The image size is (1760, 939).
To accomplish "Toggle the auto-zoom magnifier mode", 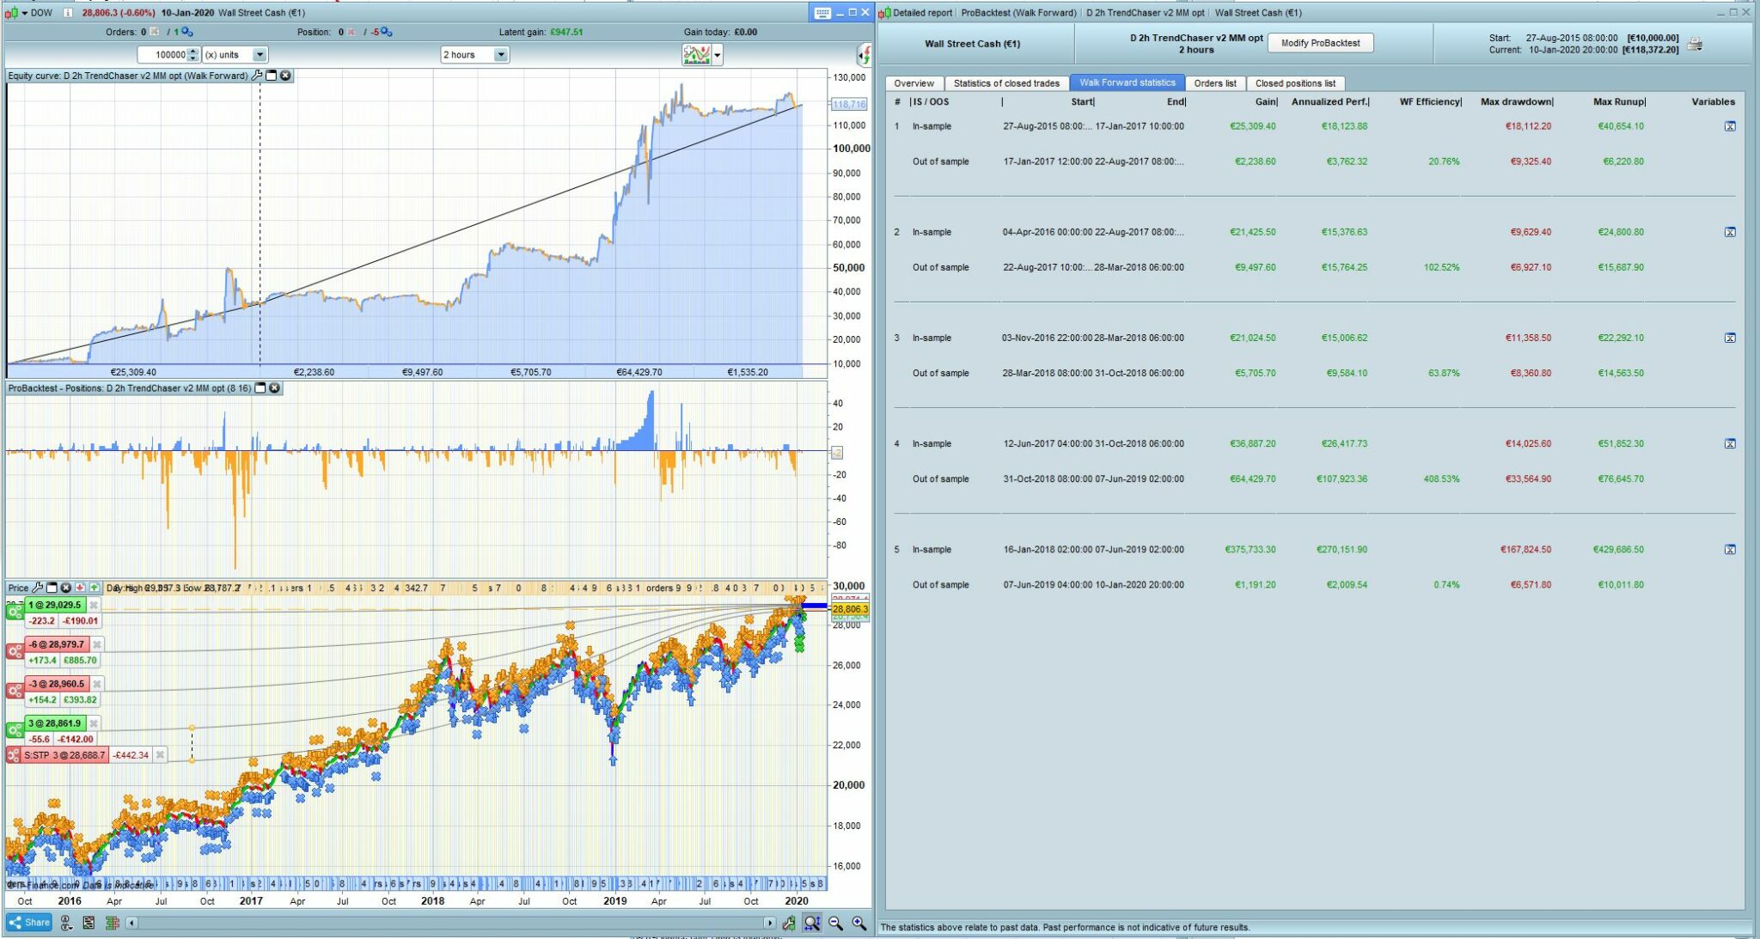I will pos(811,923).
